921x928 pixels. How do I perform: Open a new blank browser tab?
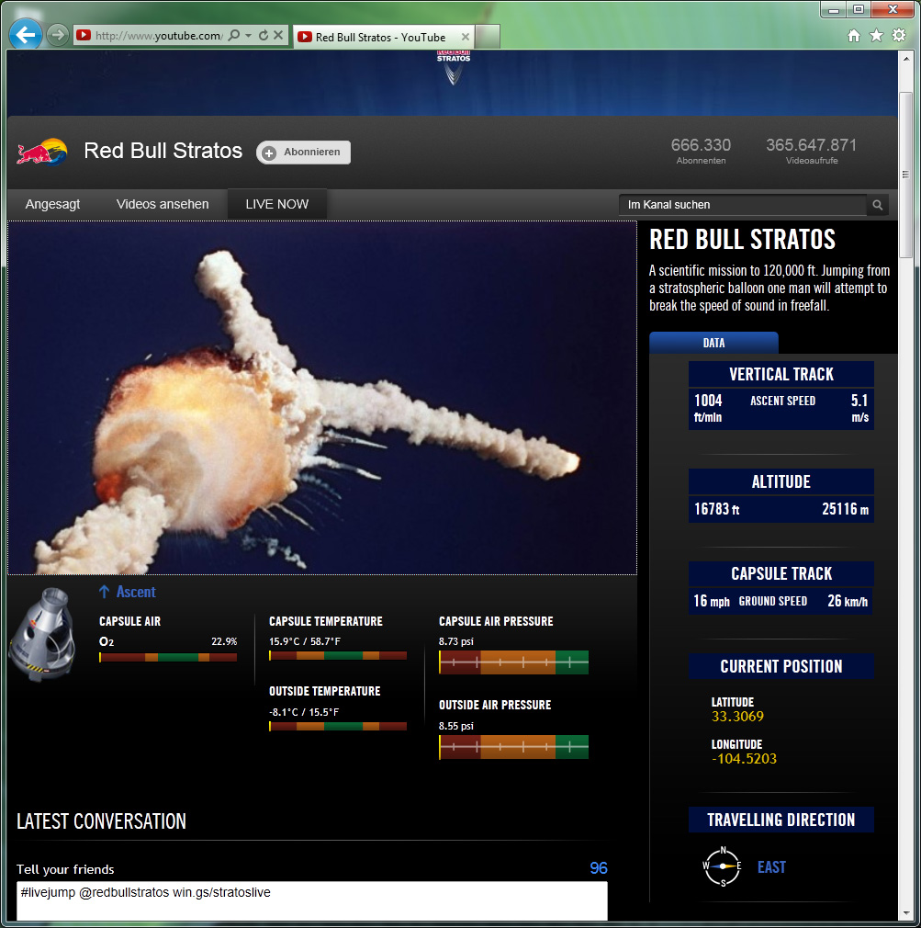pyautogui.click(x=488, y=37)
